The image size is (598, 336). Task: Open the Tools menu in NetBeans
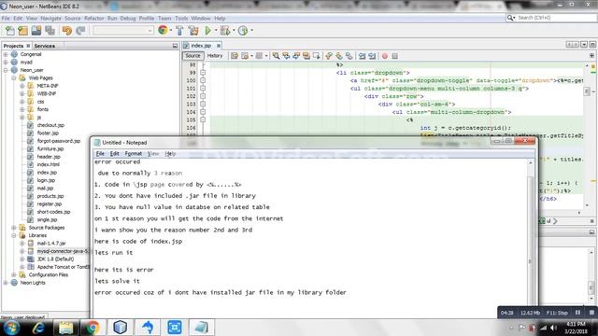pyautogui.click(x=181, y=19)
